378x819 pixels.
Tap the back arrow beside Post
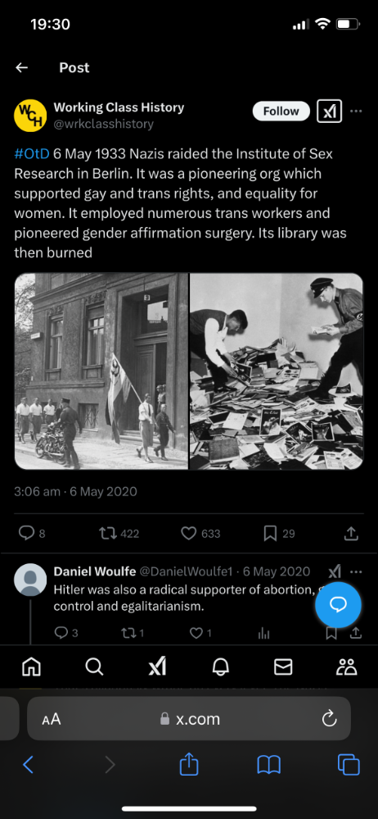click(21, 67)
